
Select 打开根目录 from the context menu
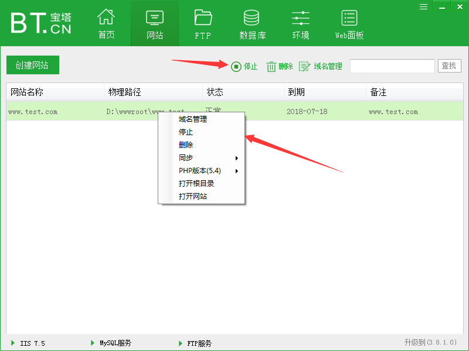(193, 183)
